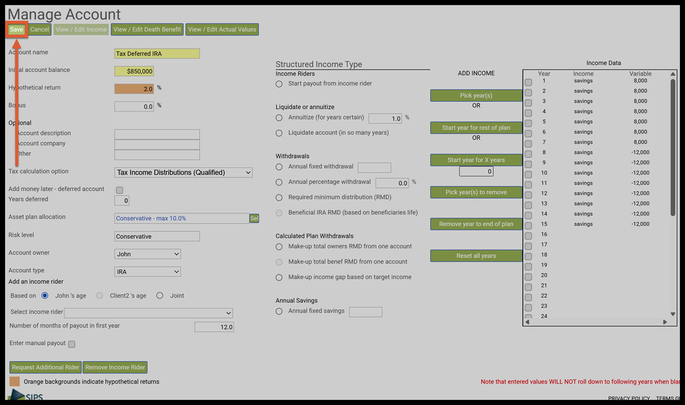Click the Years deferred field
The height and width of the screenshot is (405, 685).
click(x=122, y=201)
